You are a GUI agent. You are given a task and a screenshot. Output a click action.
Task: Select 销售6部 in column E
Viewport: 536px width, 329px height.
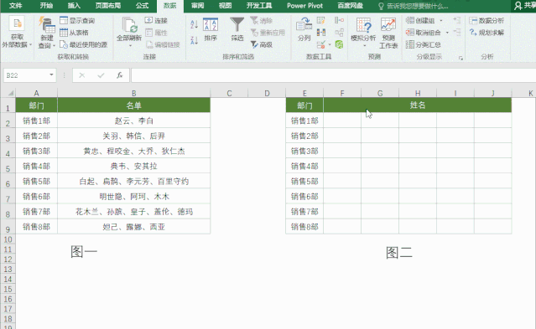(304, 196)
